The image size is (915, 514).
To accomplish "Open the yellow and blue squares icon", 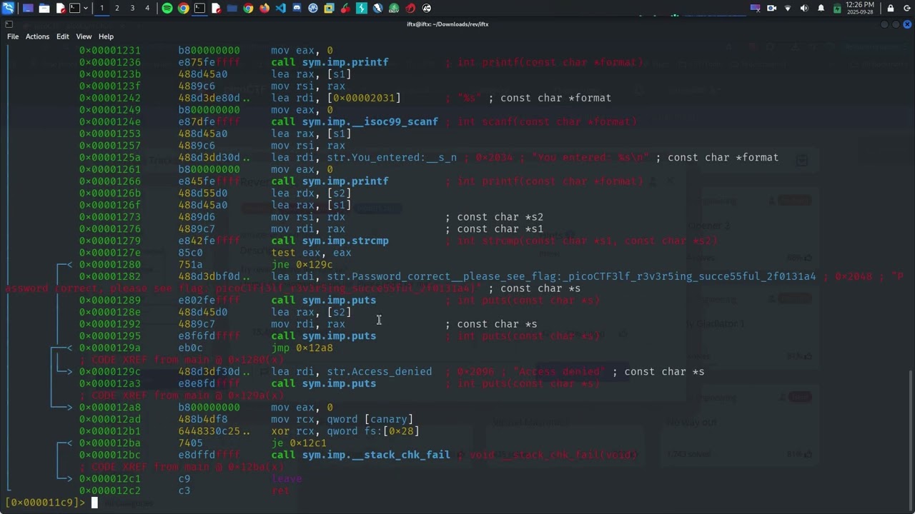I will 329,8.
